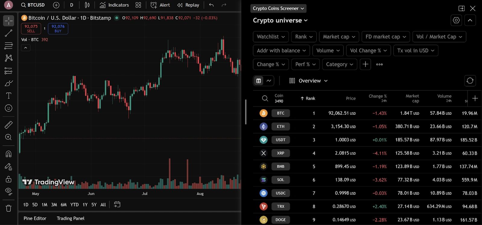Open candlestick chart style selector
This screenshot has height=225, width=482.
[x=87, y=5]
